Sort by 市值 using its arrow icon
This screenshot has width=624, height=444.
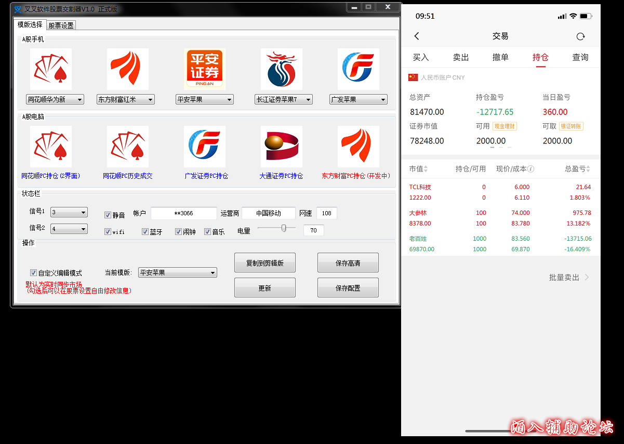point(426,169)
